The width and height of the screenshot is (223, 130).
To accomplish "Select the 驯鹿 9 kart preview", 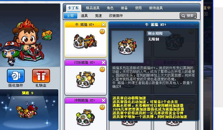I will pyautogui.click(x=29, y=110).
